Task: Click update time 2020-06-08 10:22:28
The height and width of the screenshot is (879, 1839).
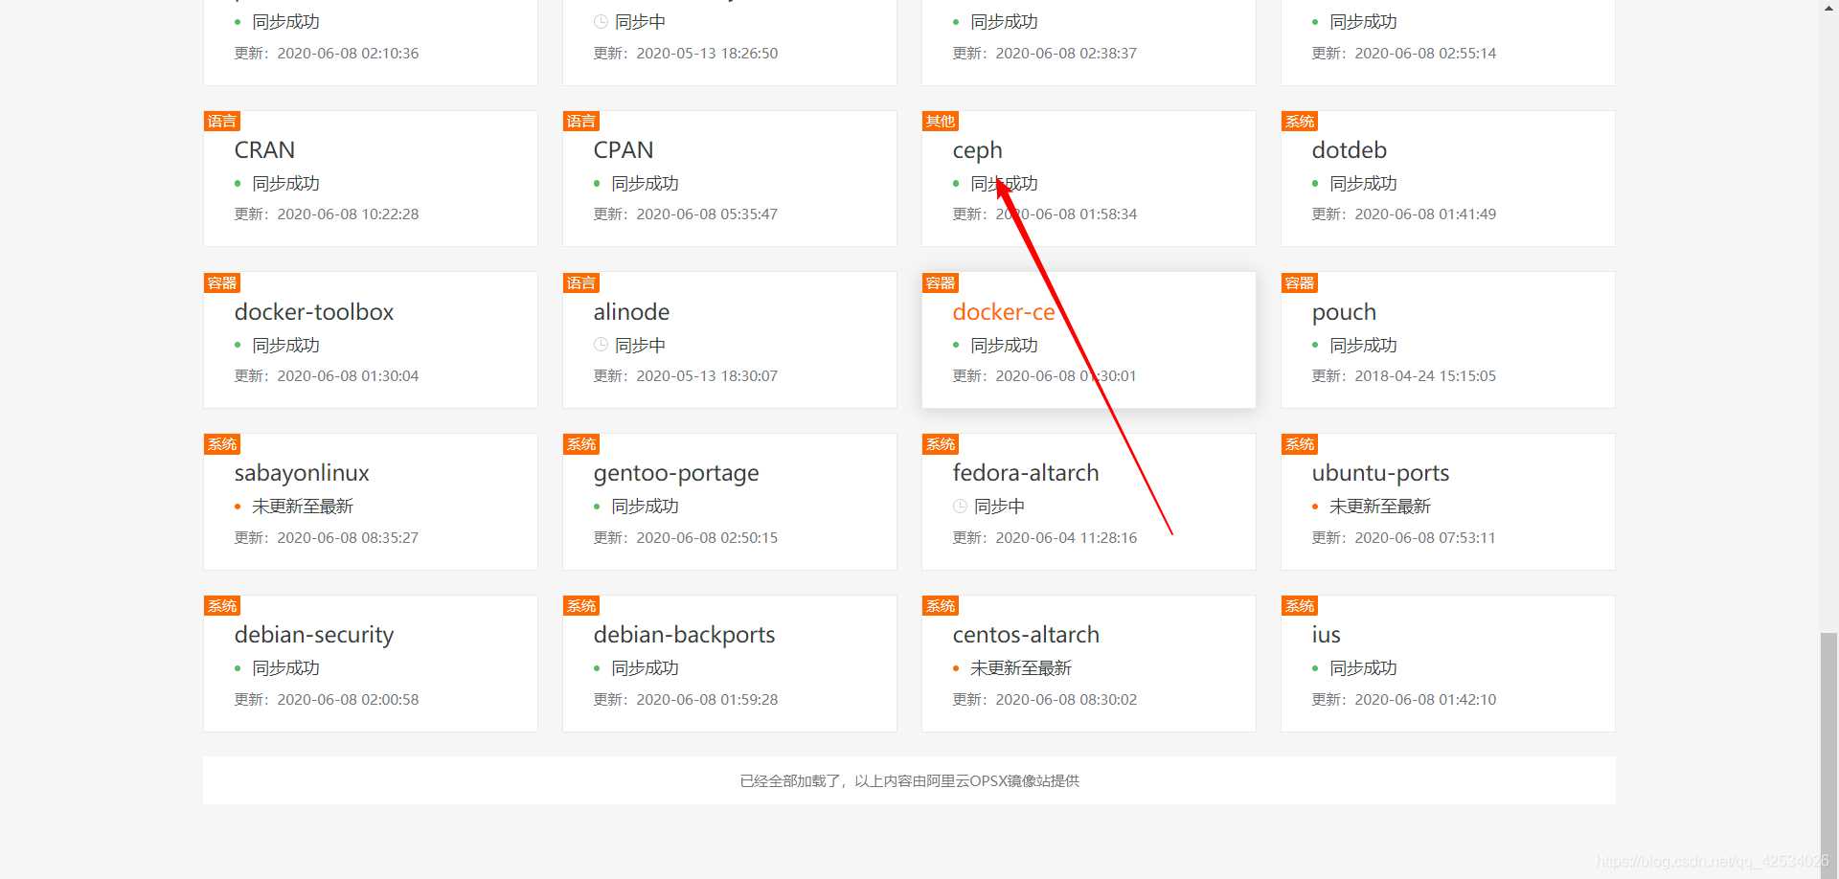Action: (x=348, y=214)
